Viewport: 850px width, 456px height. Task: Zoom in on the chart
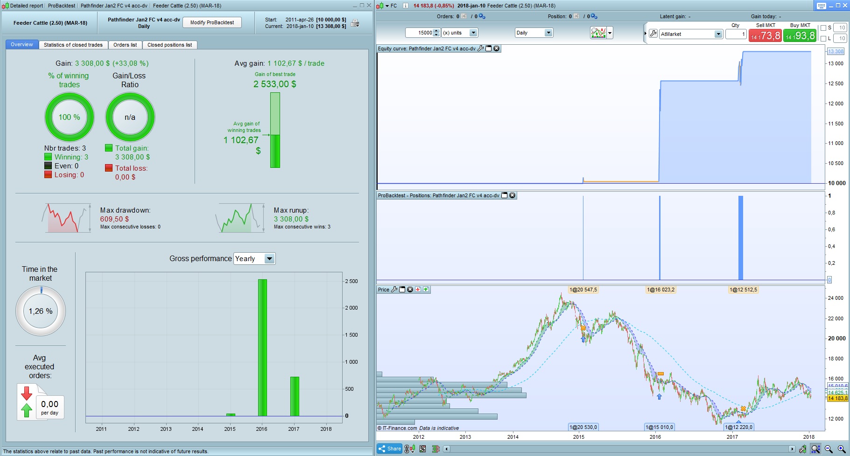[842, 449]
